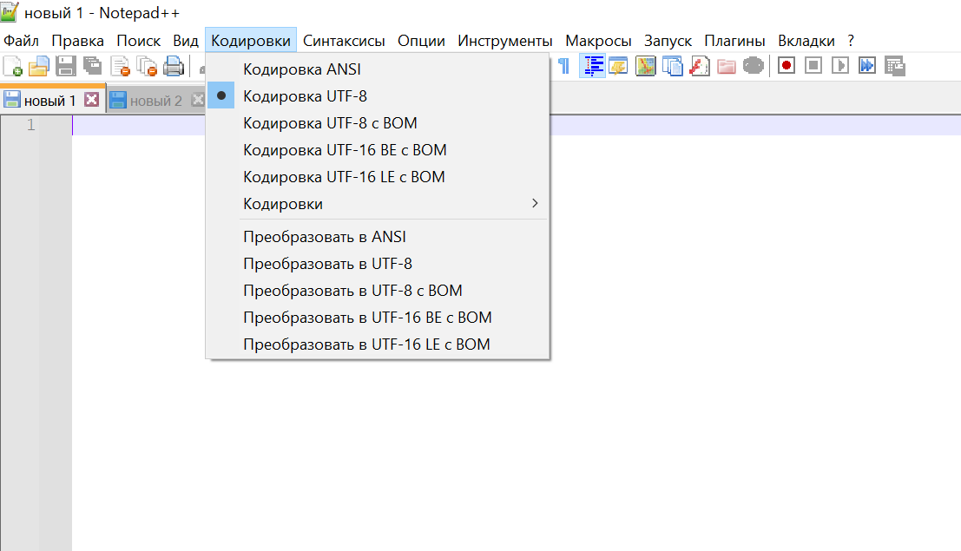Open the Файл menu
Screen dimensions: 961x551
coord(22,41)
